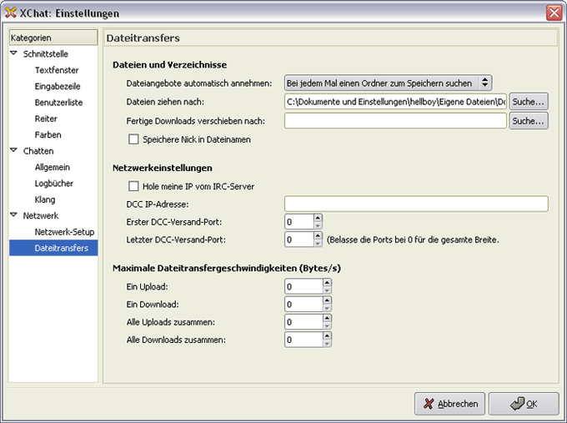
Task: Click Alle Uploads zusammen number field
Action: (304, 322)
